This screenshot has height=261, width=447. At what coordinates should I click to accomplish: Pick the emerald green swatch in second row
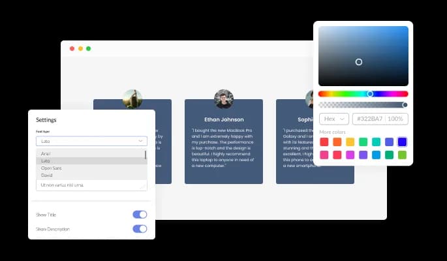point(389,155)
